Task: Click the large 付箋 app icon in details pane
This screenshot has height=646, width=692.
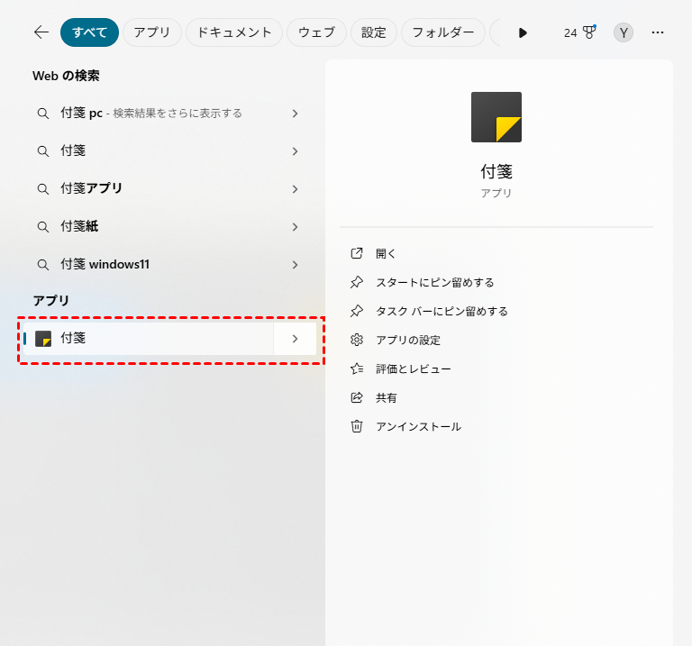Action: 496,117
